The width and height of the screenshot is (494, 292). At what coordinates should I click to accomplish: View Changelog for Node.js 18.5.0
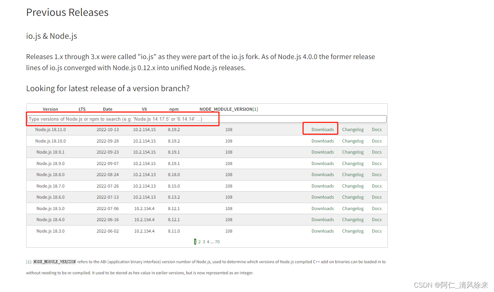click(x=353, y=209)
